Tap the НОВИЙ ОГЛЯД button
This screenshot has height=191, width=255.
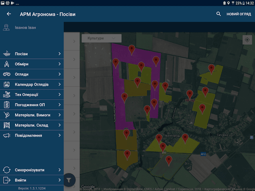(239, 14)
